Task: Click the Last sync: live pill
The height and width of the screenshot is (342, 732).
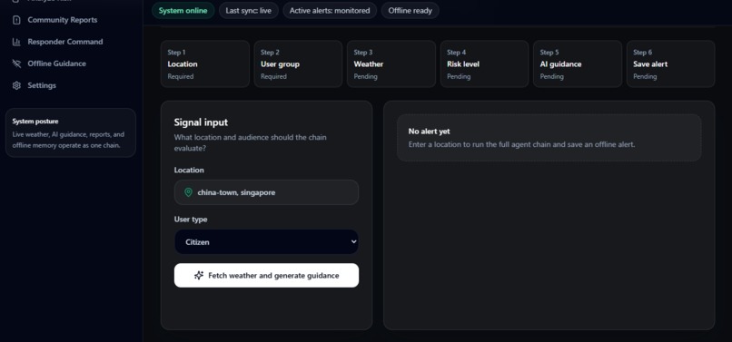Action: click(248, 10)
